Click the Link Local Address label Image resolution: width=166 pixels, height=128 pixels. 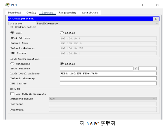(x=25, y=73)
